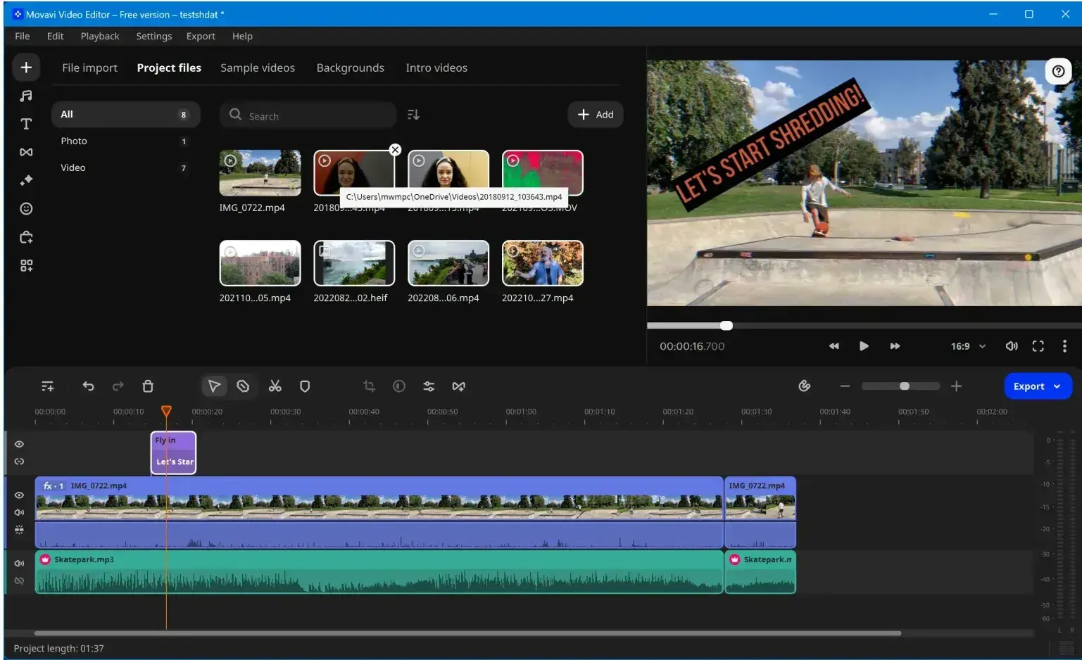Open the sort files options
Viewport: 1082px width, 660px height.
pos(413,115)
